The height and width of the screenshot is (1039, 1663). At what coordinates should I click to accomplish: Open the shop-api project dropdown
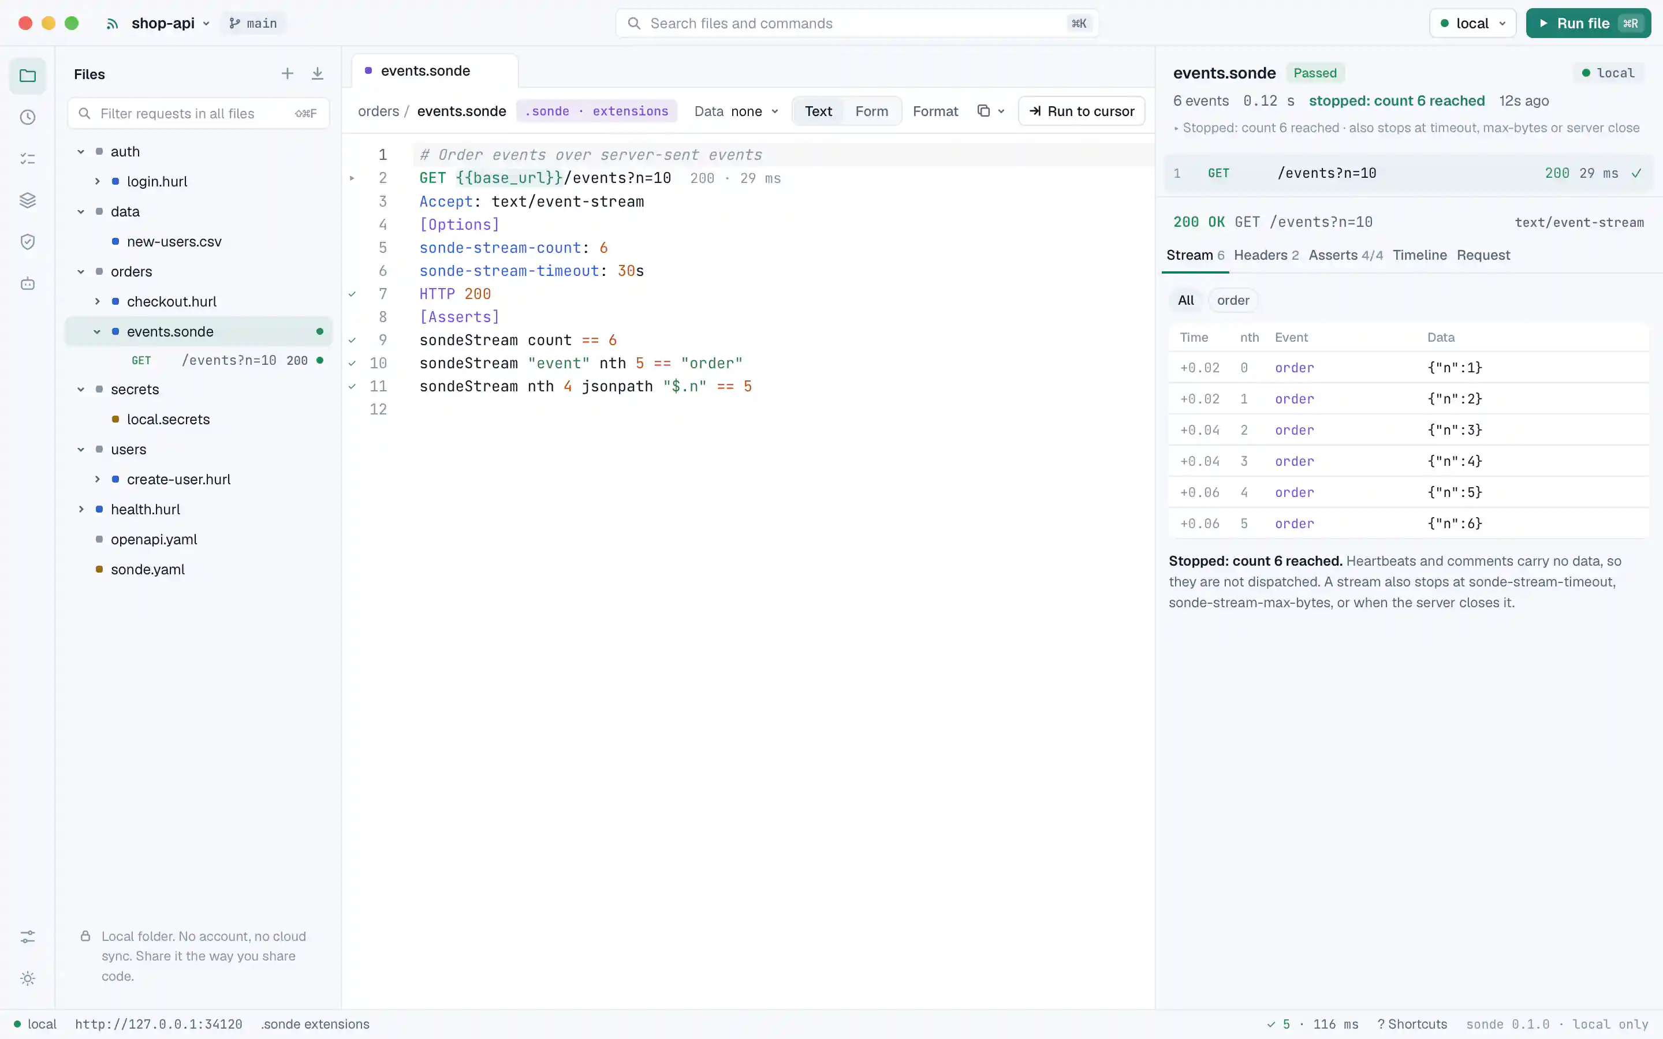pyautogui.click(x=170, y=23)
